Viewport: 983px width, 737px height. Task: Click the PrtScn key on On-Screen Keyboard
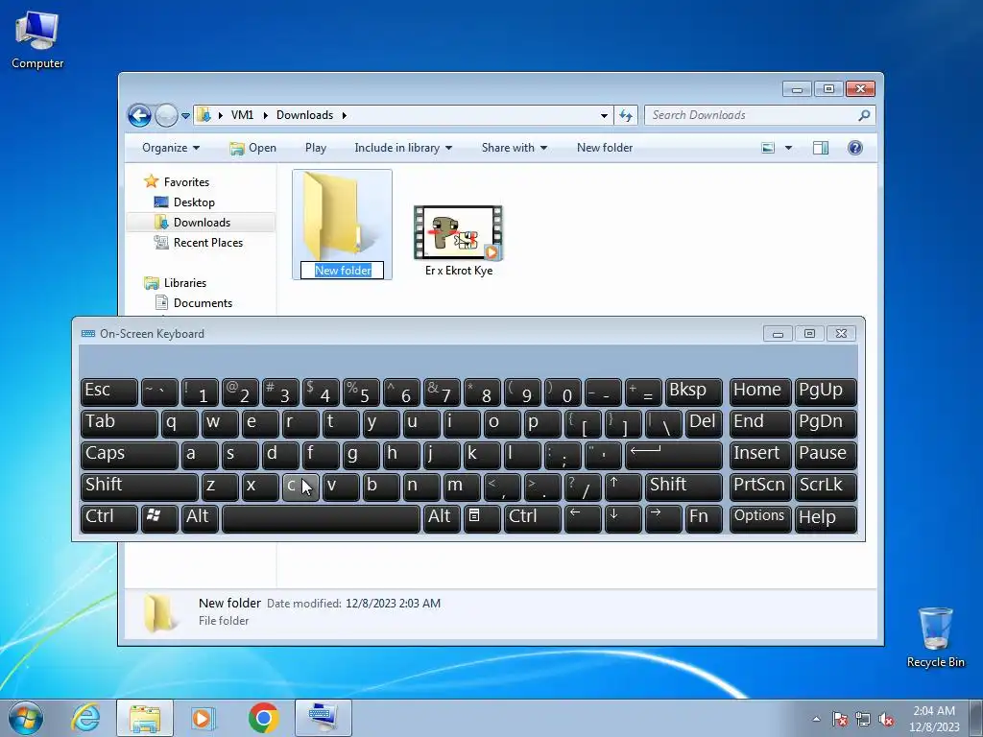(760, 487)
